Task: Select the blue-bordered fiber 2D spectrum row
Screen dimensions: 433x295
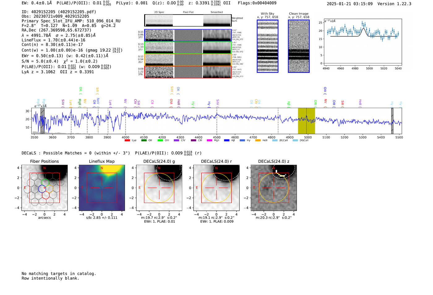Action: (x=188, y=35)
